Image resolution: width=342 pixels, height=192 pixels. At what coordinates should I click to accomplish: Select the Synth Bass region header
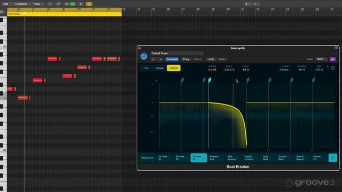[x=64, y=14]
